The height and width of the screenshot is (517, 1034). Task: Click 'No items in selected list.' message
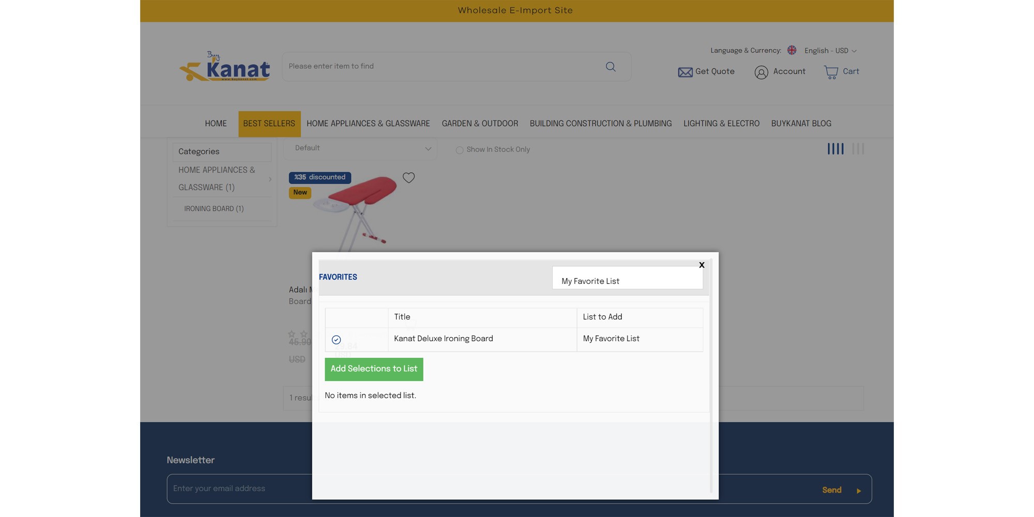(x=370, y=396)
